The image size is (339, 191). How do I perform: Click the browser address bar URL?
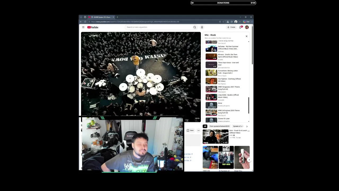tap(135, 22)
